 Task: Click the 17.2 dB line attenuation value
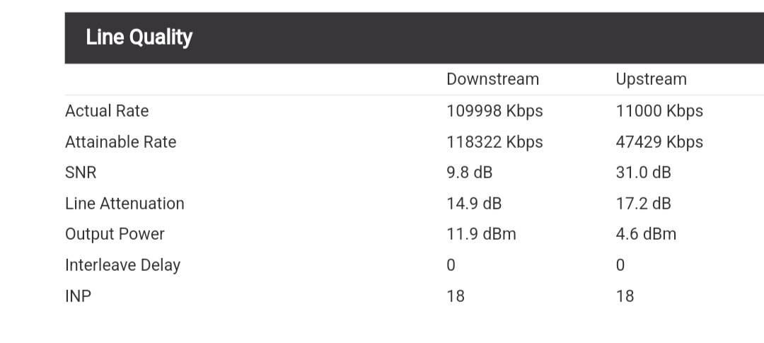[x=643, y=204]
